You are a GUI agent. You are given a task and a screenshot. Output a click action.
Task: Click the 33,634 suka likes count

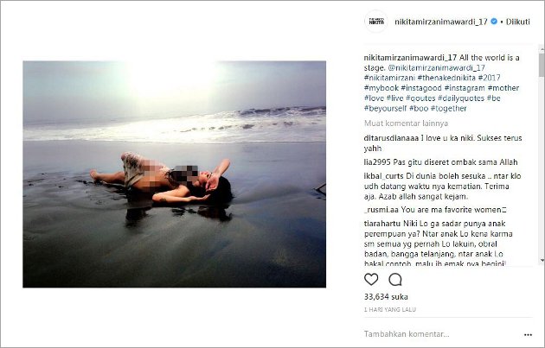click(386, 297)
